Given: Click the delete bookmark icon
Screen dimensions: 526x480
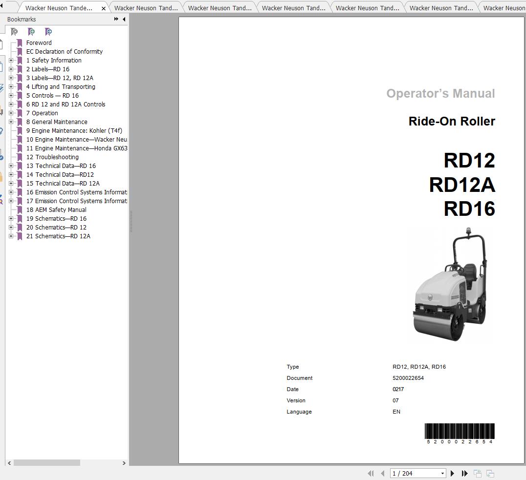Looking at the screenshot, I should (x=14, y=31).
